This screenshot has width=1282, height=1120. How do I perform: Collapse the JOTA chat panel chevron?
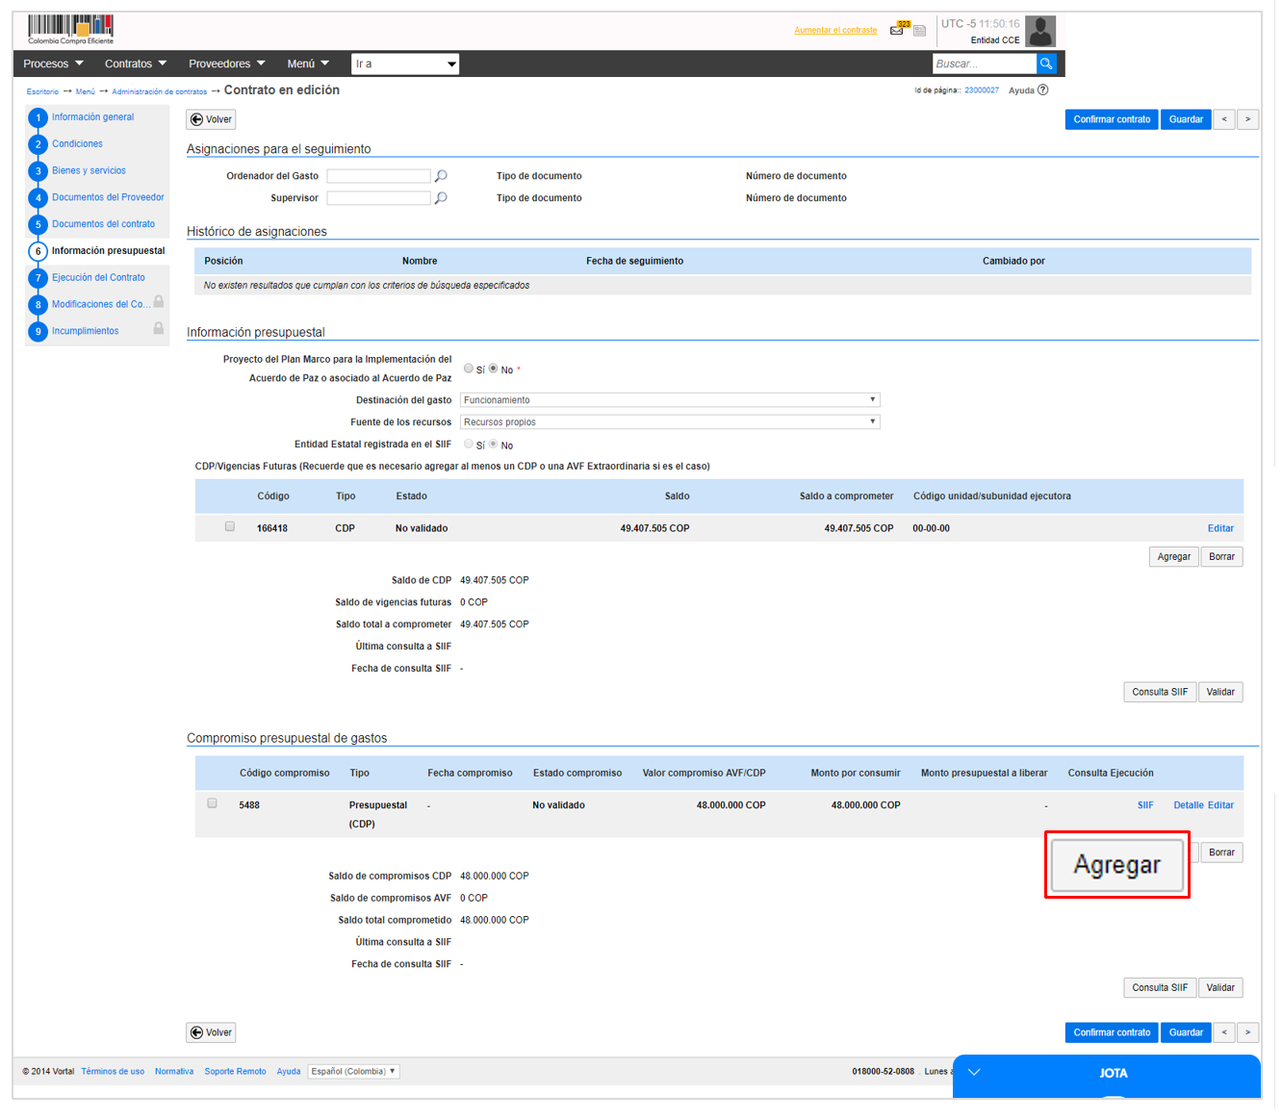974,1072
